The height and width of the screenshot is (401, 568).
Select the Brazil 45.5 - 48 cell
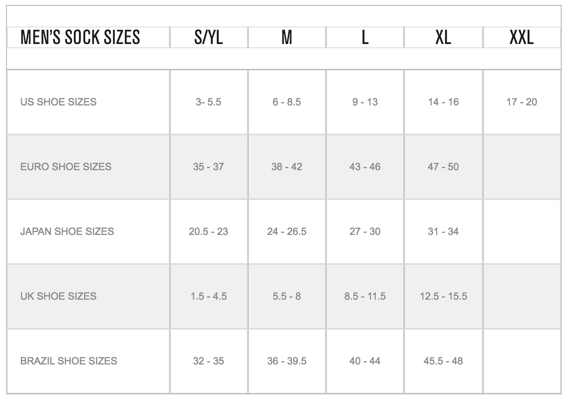pos(443,361)
